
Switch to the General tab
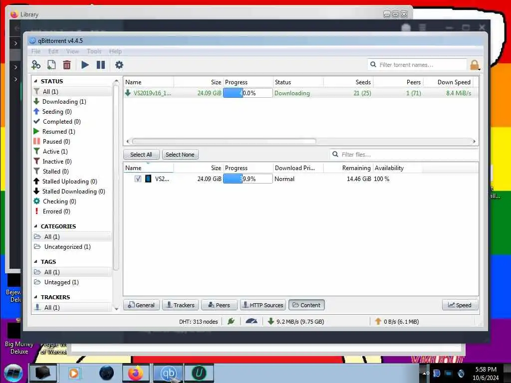click(x=141, y=305)
